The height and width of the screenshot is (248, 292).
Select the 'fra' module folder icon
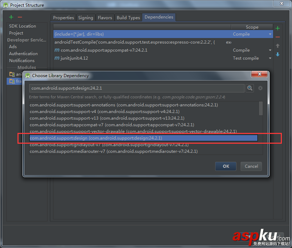[x=12, y=81]
